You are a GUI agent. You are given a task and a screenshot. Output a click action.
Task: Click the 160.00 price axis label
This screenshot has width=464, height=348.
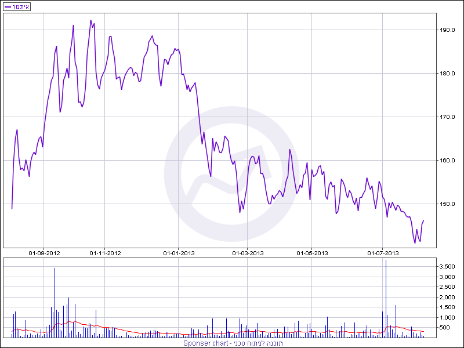pyautogui.click(x=447, y=161)
